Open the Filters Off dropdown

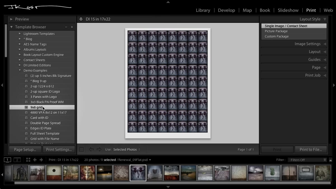click(x=307, y=160)
